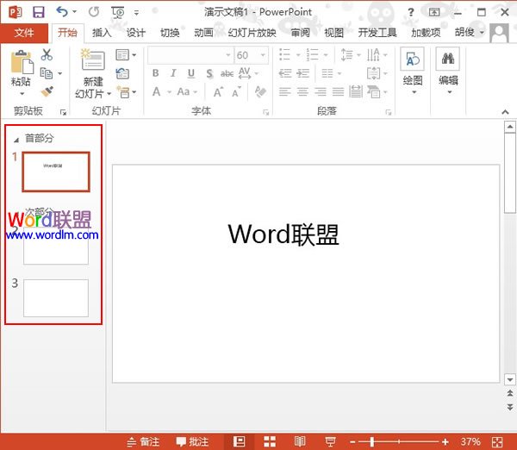
Task: Toggle the 批注 comments pane
Action: [x=192, y=441]
